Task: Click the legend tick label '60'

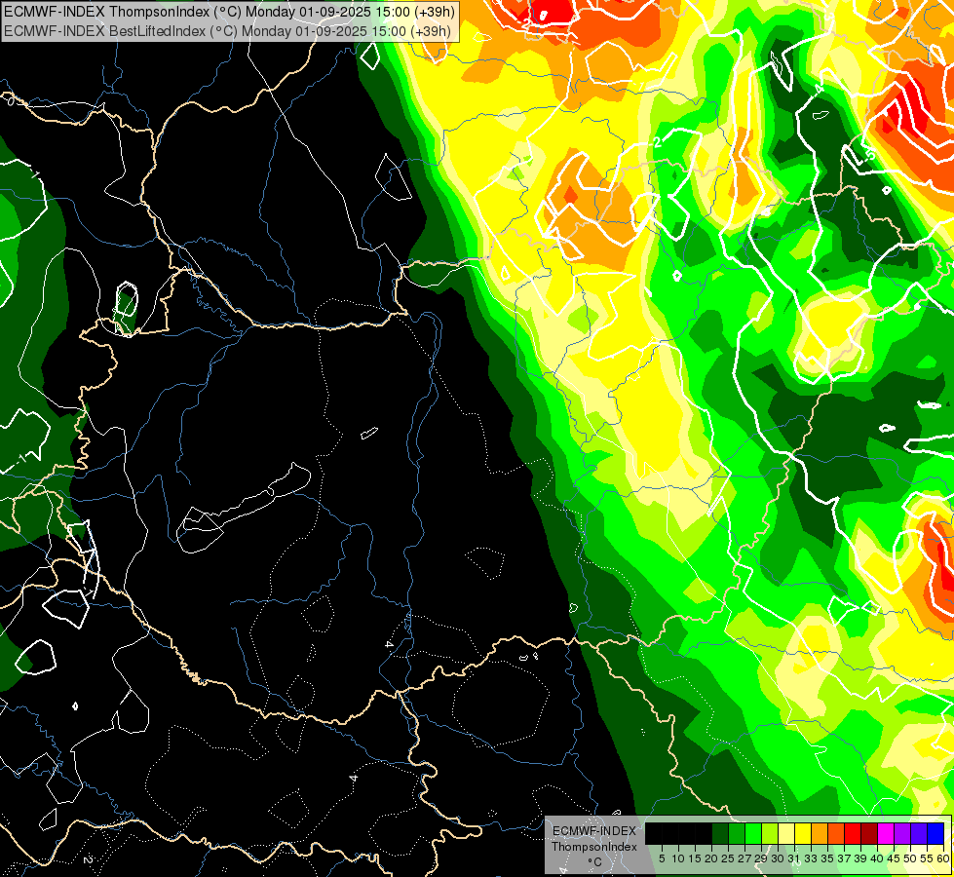Action: 943,858
